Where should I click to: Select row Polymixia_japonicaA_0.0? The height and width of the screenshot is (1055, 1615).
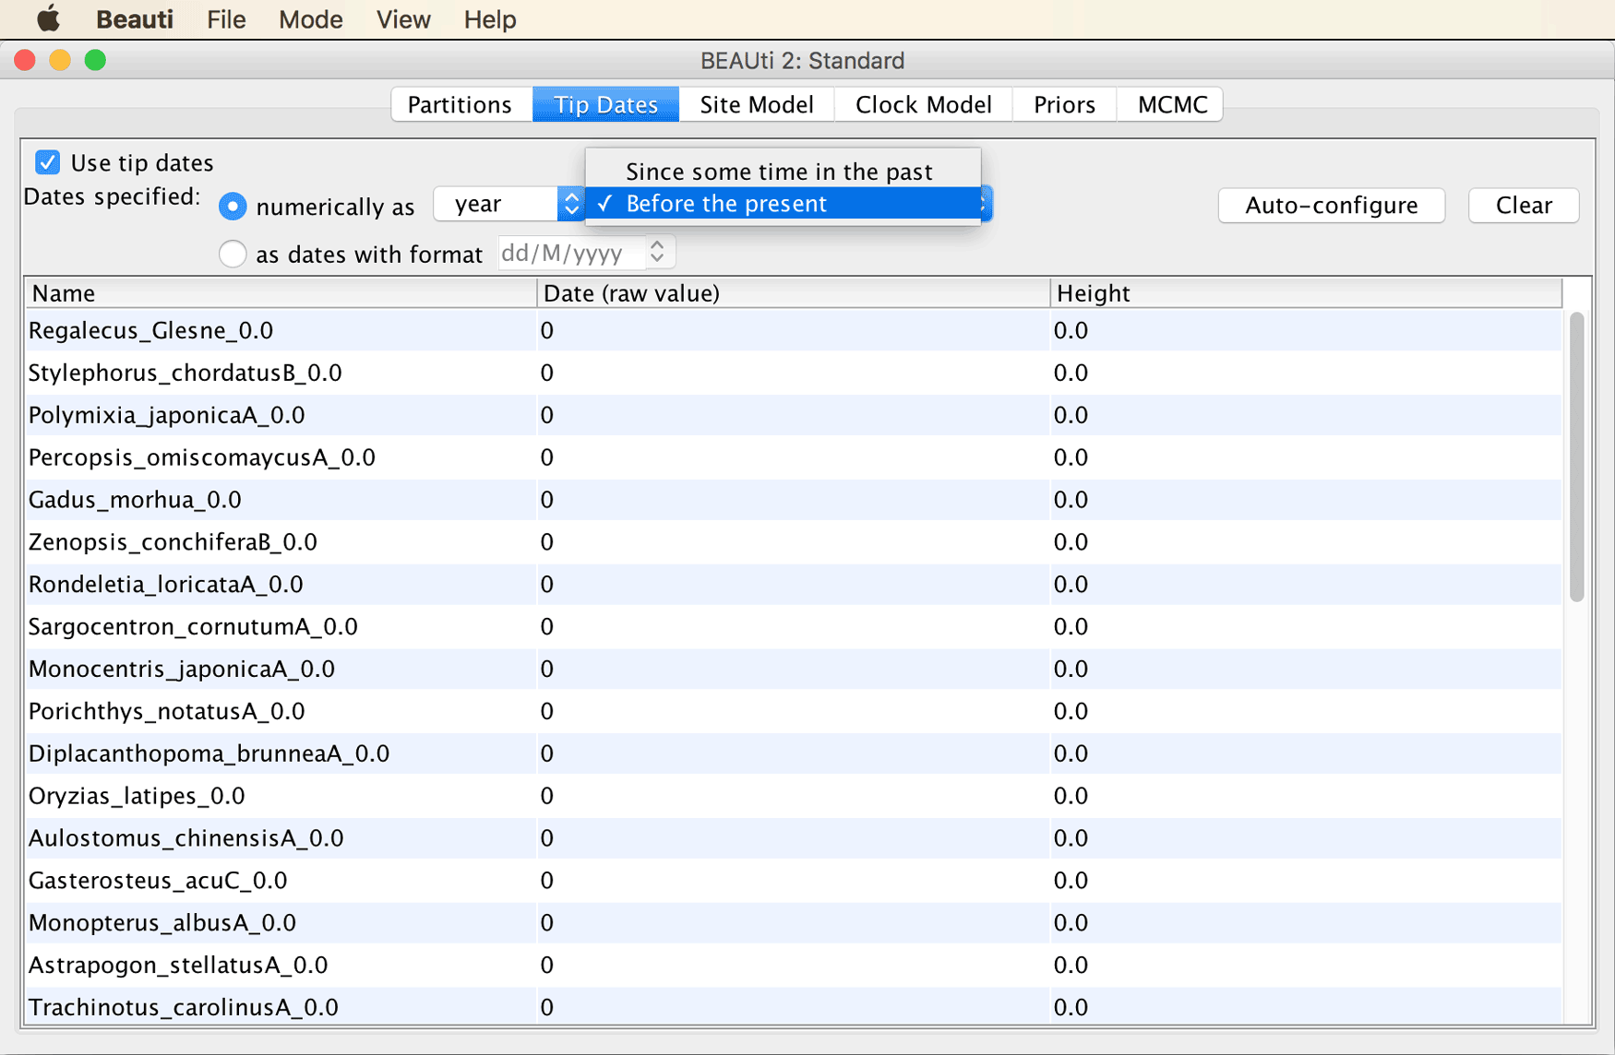[794, 415]
